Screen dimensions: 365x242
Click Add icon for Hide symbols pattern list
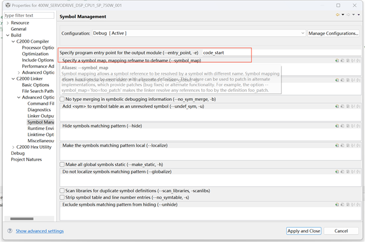click(336, 125)
